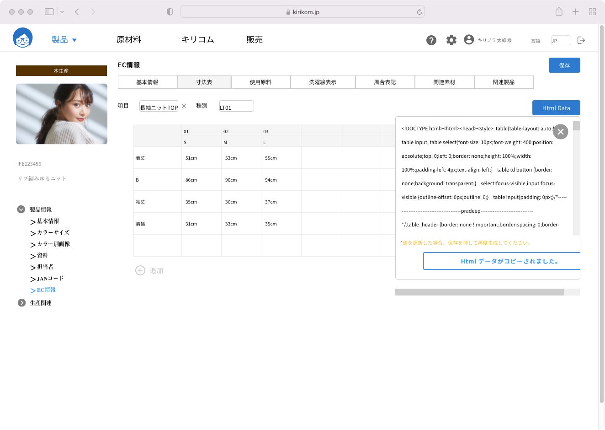The height and width of the screenshot is (430, 605).
Task: Open settings via the gear icon
Action: (451, 40)
